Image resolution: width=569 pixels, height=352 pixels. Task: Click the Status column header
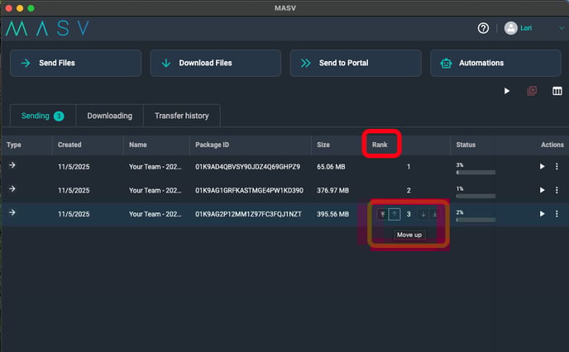[466, 145]
